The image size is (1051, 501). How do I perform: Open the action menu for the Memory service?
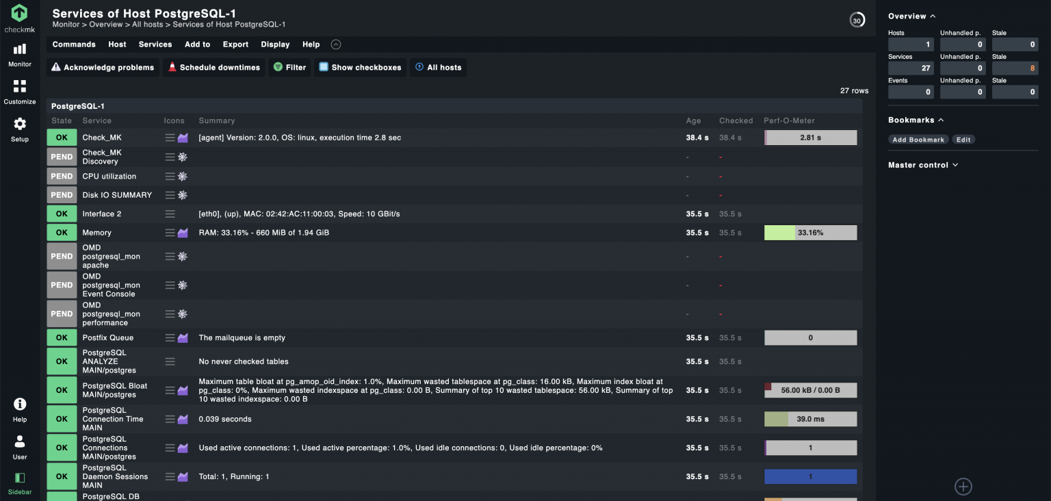pos(170,233)
